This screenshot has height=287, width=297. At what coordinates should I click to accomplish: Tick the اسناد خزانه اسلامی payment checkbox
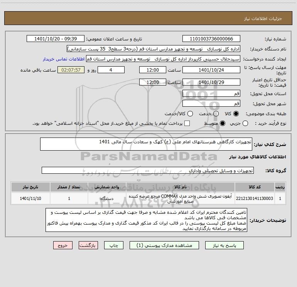187,123
